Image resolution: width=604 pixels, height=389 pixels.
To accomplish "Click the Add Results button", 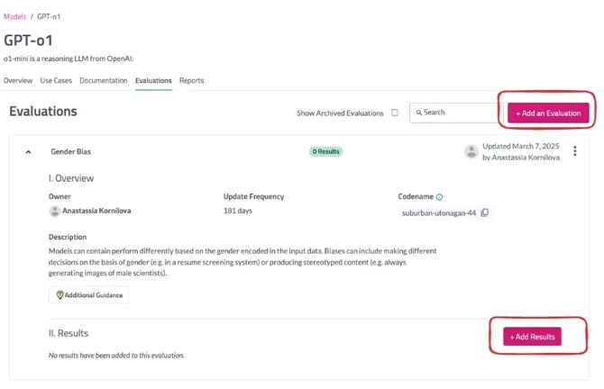I will pyautogui.click(x=533, y=337).
